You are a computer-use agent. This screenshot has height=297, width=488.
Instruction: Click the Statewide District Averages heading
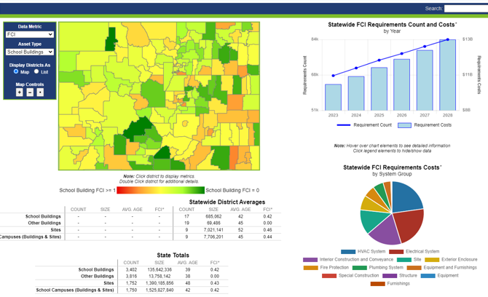(x=227, y=202)
